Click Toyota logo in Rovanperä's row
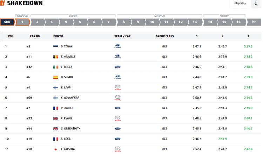The width and height of the screenshot is (263, 154). click(x=117, y=98)
